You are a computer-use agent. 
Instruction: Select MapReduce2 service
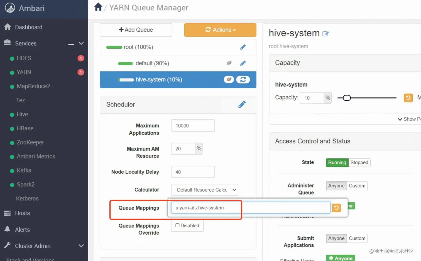pos(33,86)
